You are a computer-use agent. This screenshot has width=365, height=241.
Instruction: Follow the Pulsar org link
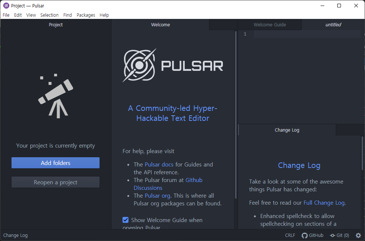[157, 195]
